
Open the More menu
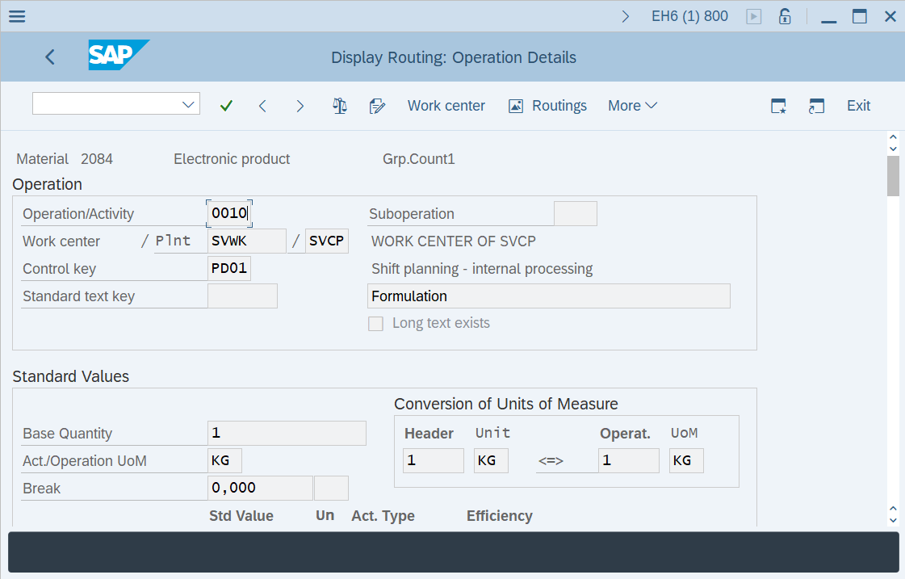[632, 105]
